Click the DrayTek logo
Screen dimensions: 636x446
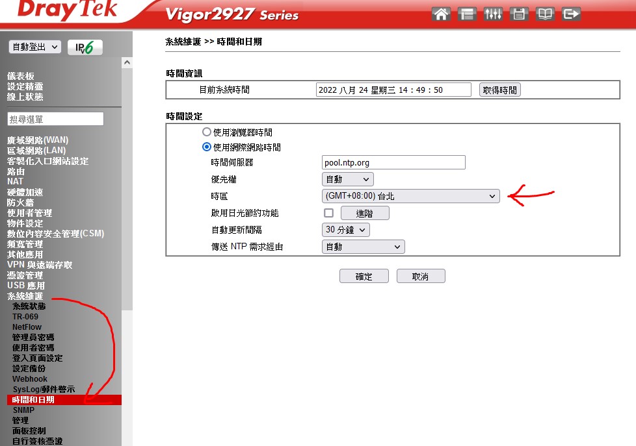65,10
